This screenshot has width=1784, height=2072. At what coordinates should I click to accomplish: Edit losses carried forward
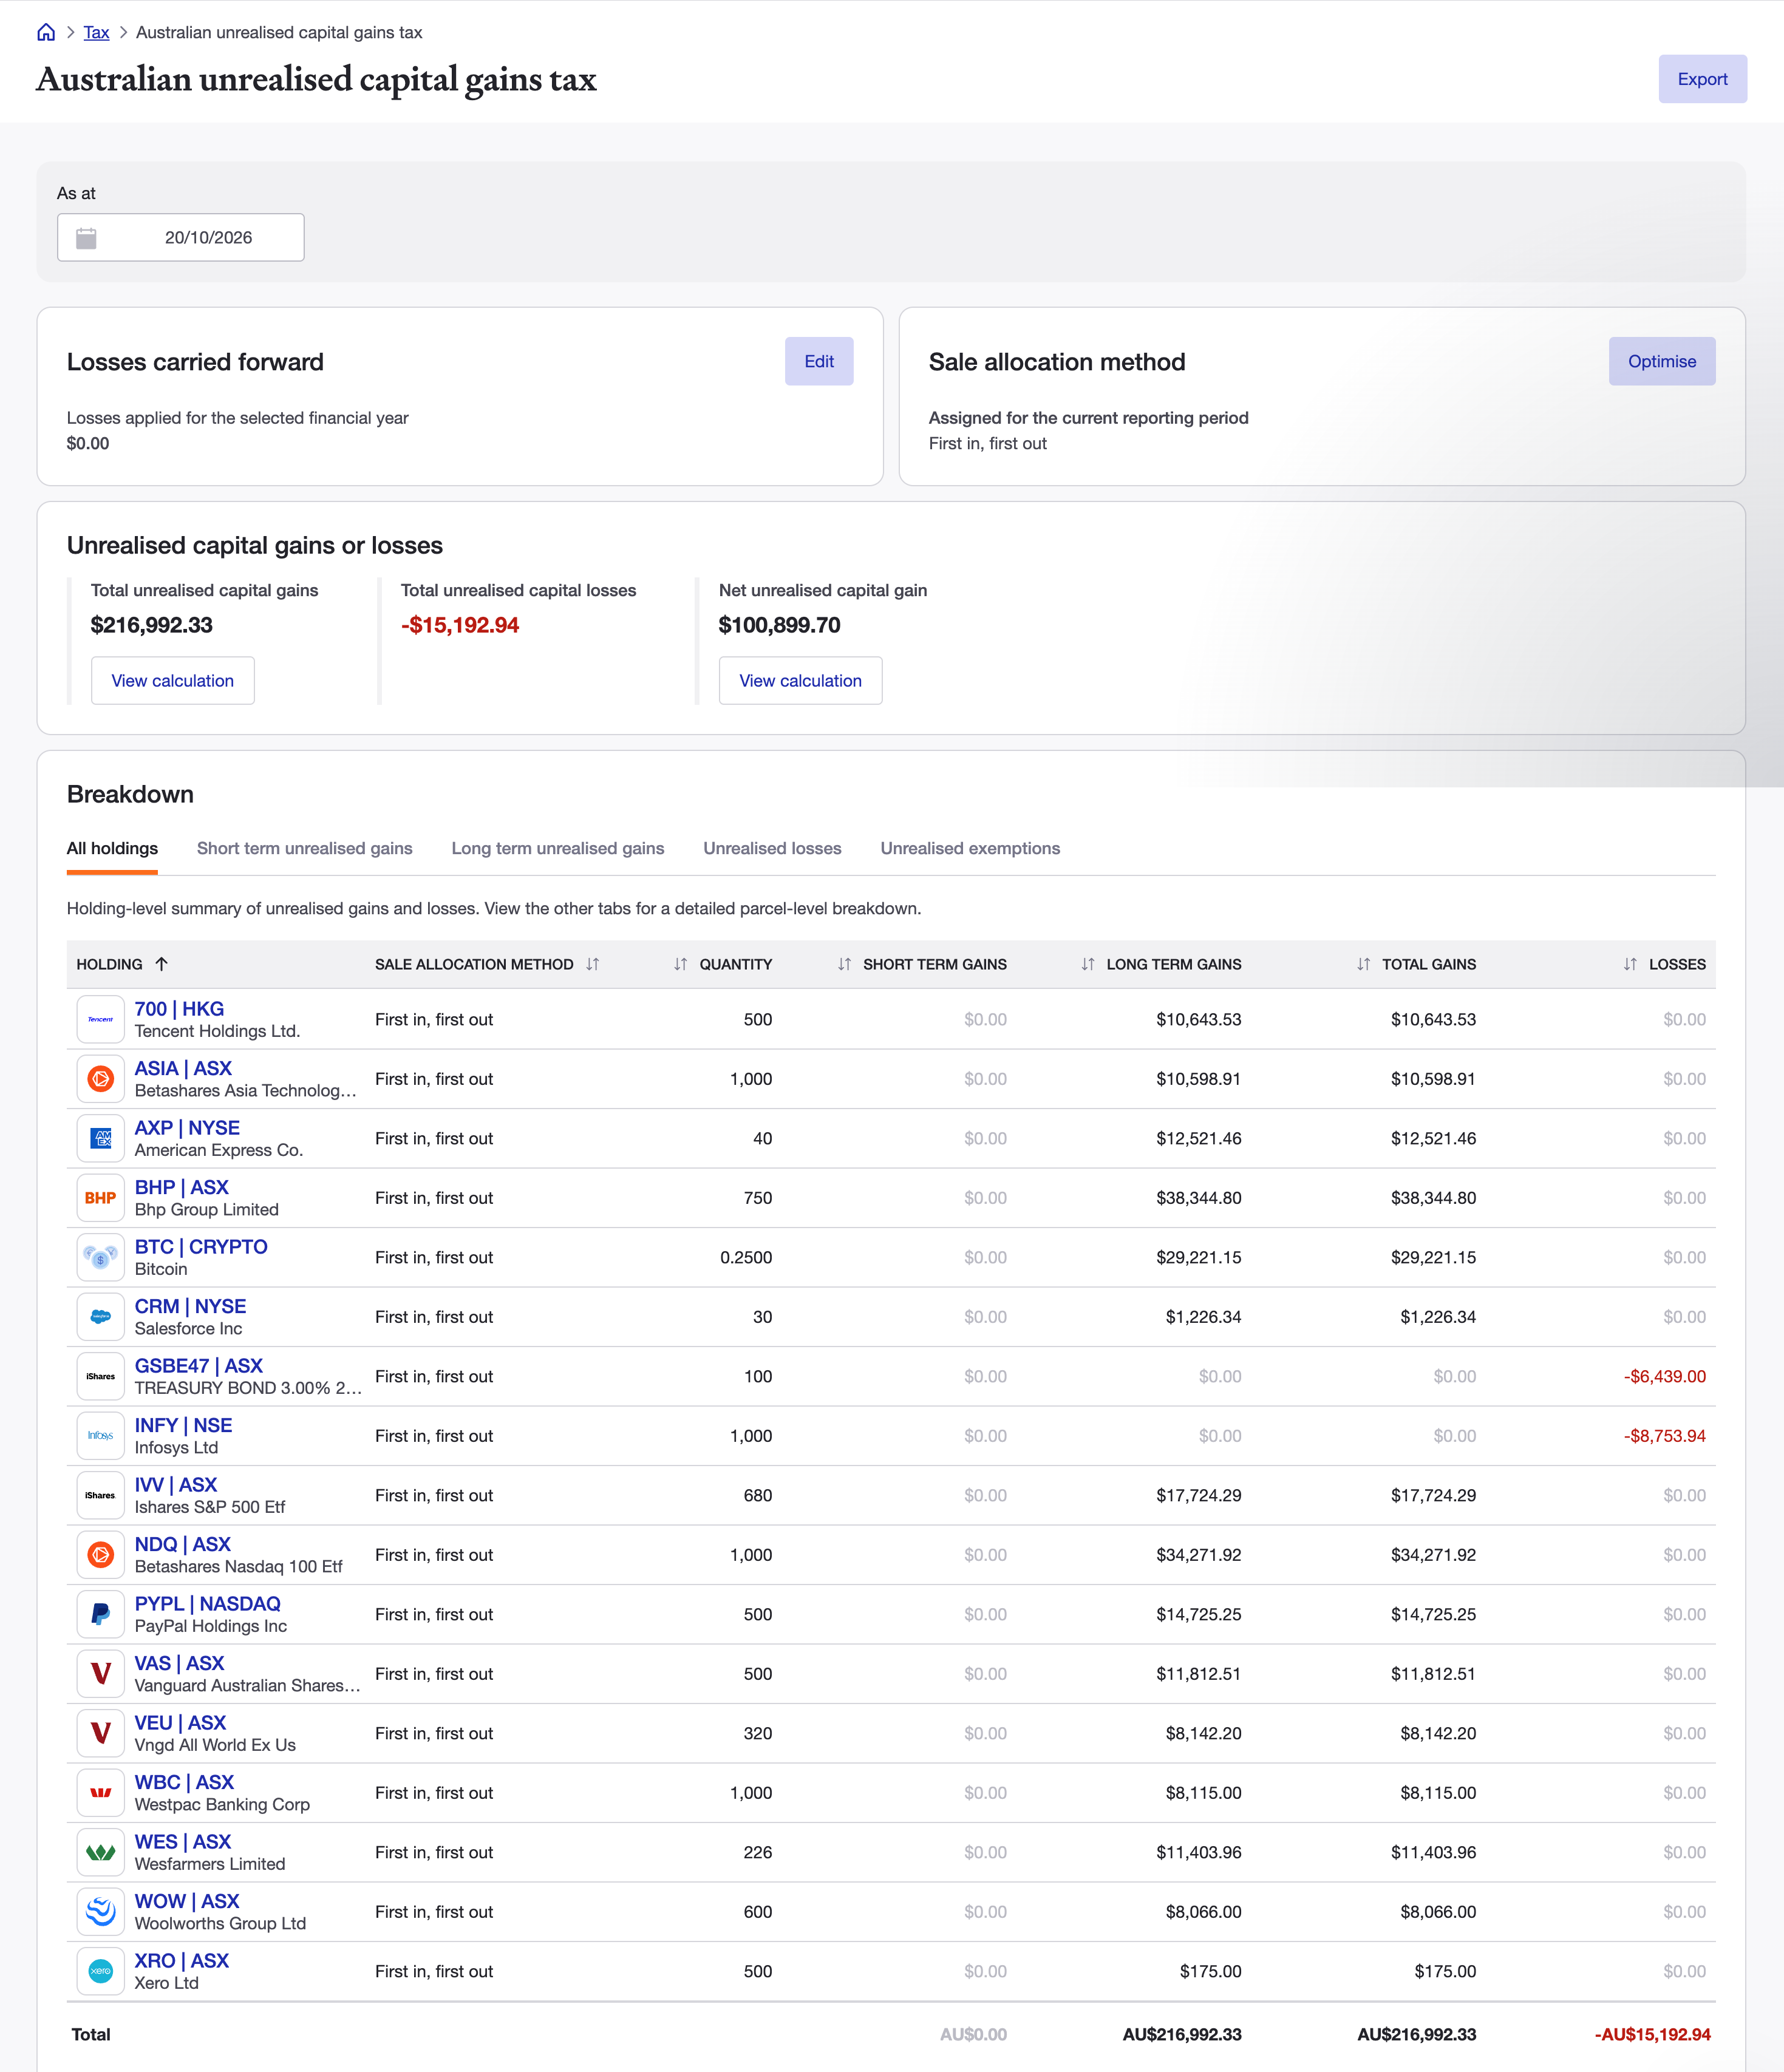coord(819,361)
